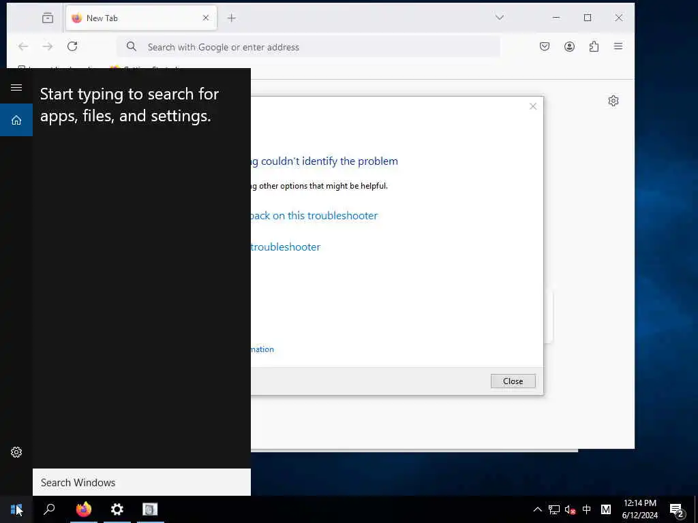Show hidden system tray icons
The width and height of the screenshot is (698, 523).
(538, 509)
